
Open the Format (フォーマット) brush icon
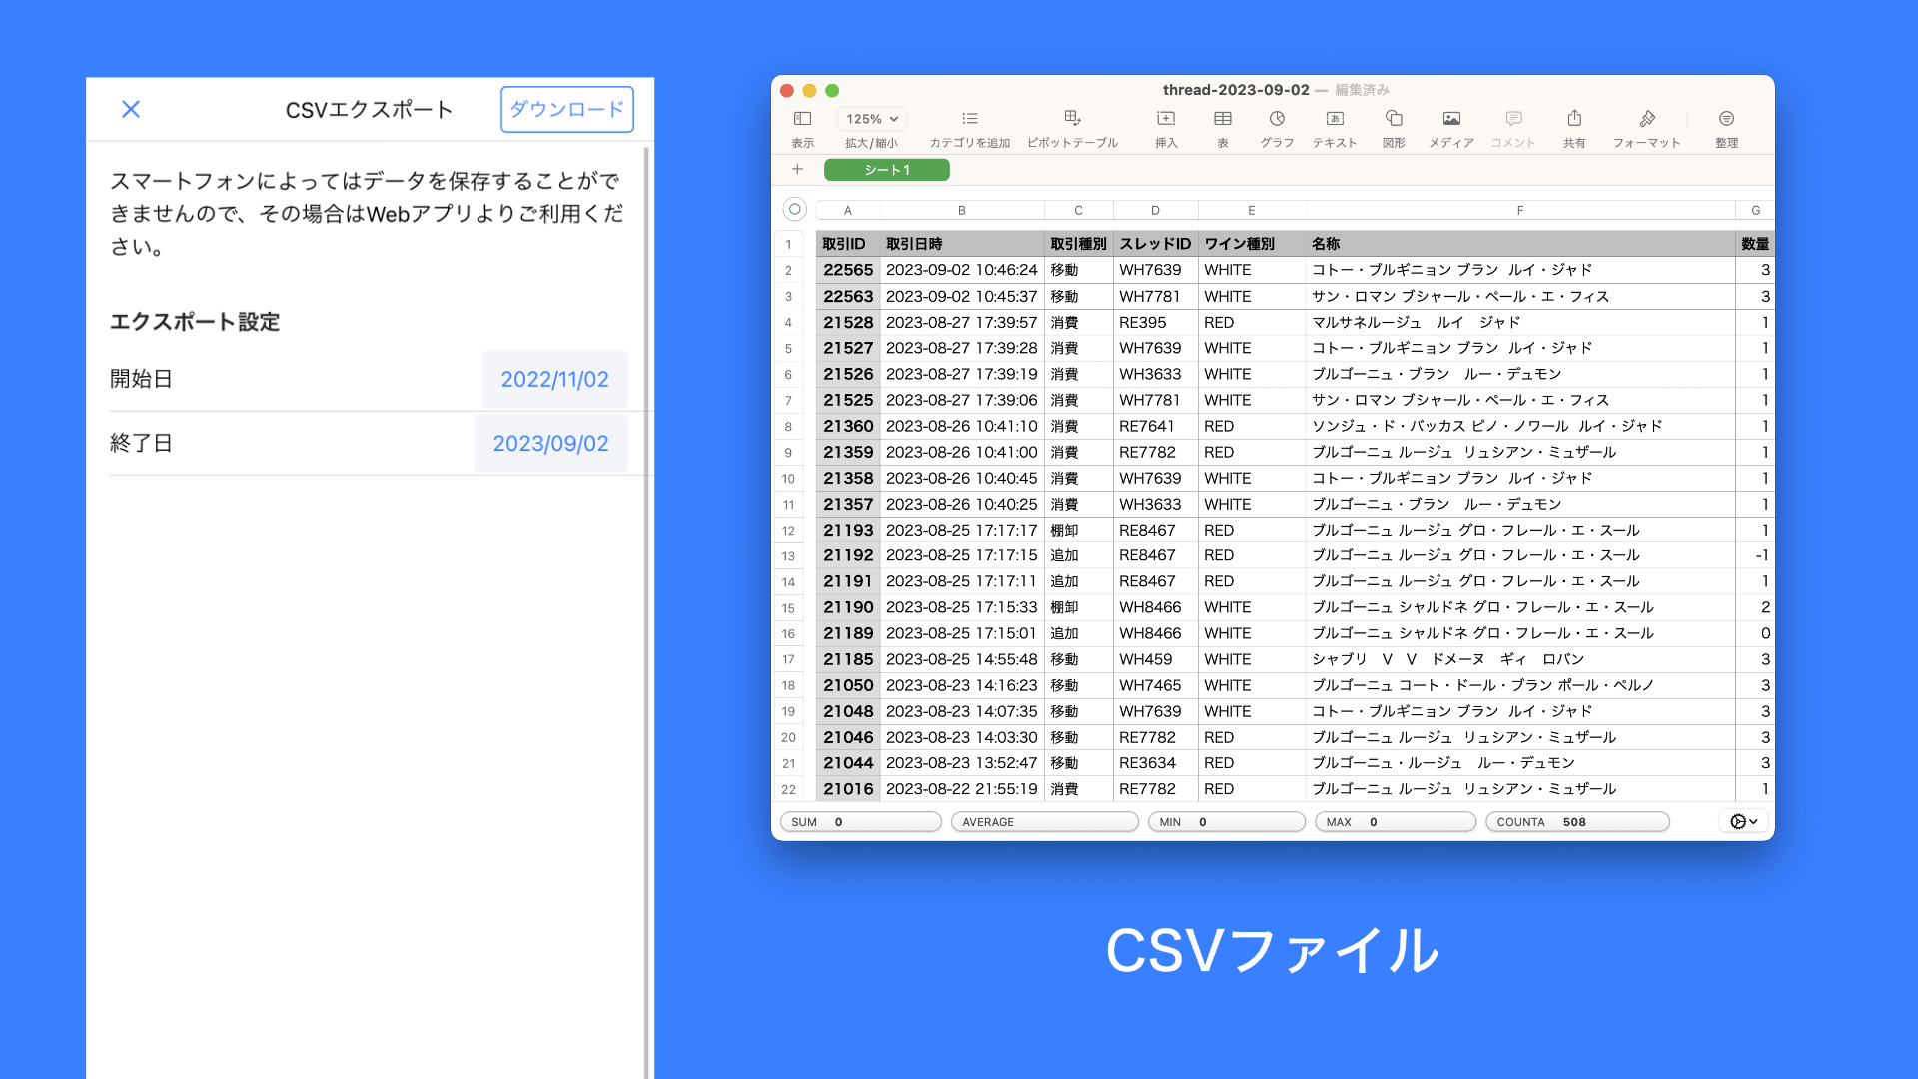click(1647, 119)
